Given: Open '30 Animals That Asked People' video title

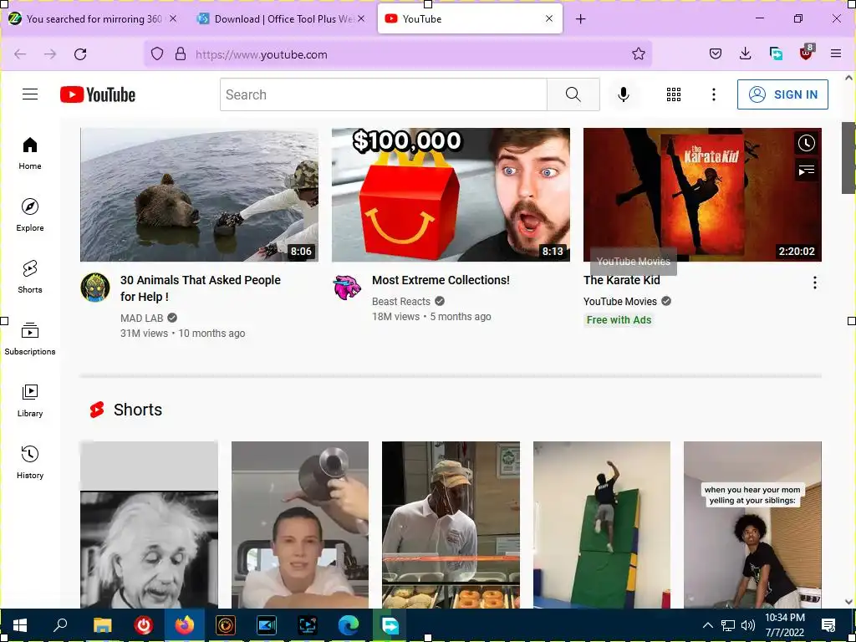Looking at the screenshot, I should [201, 288].
